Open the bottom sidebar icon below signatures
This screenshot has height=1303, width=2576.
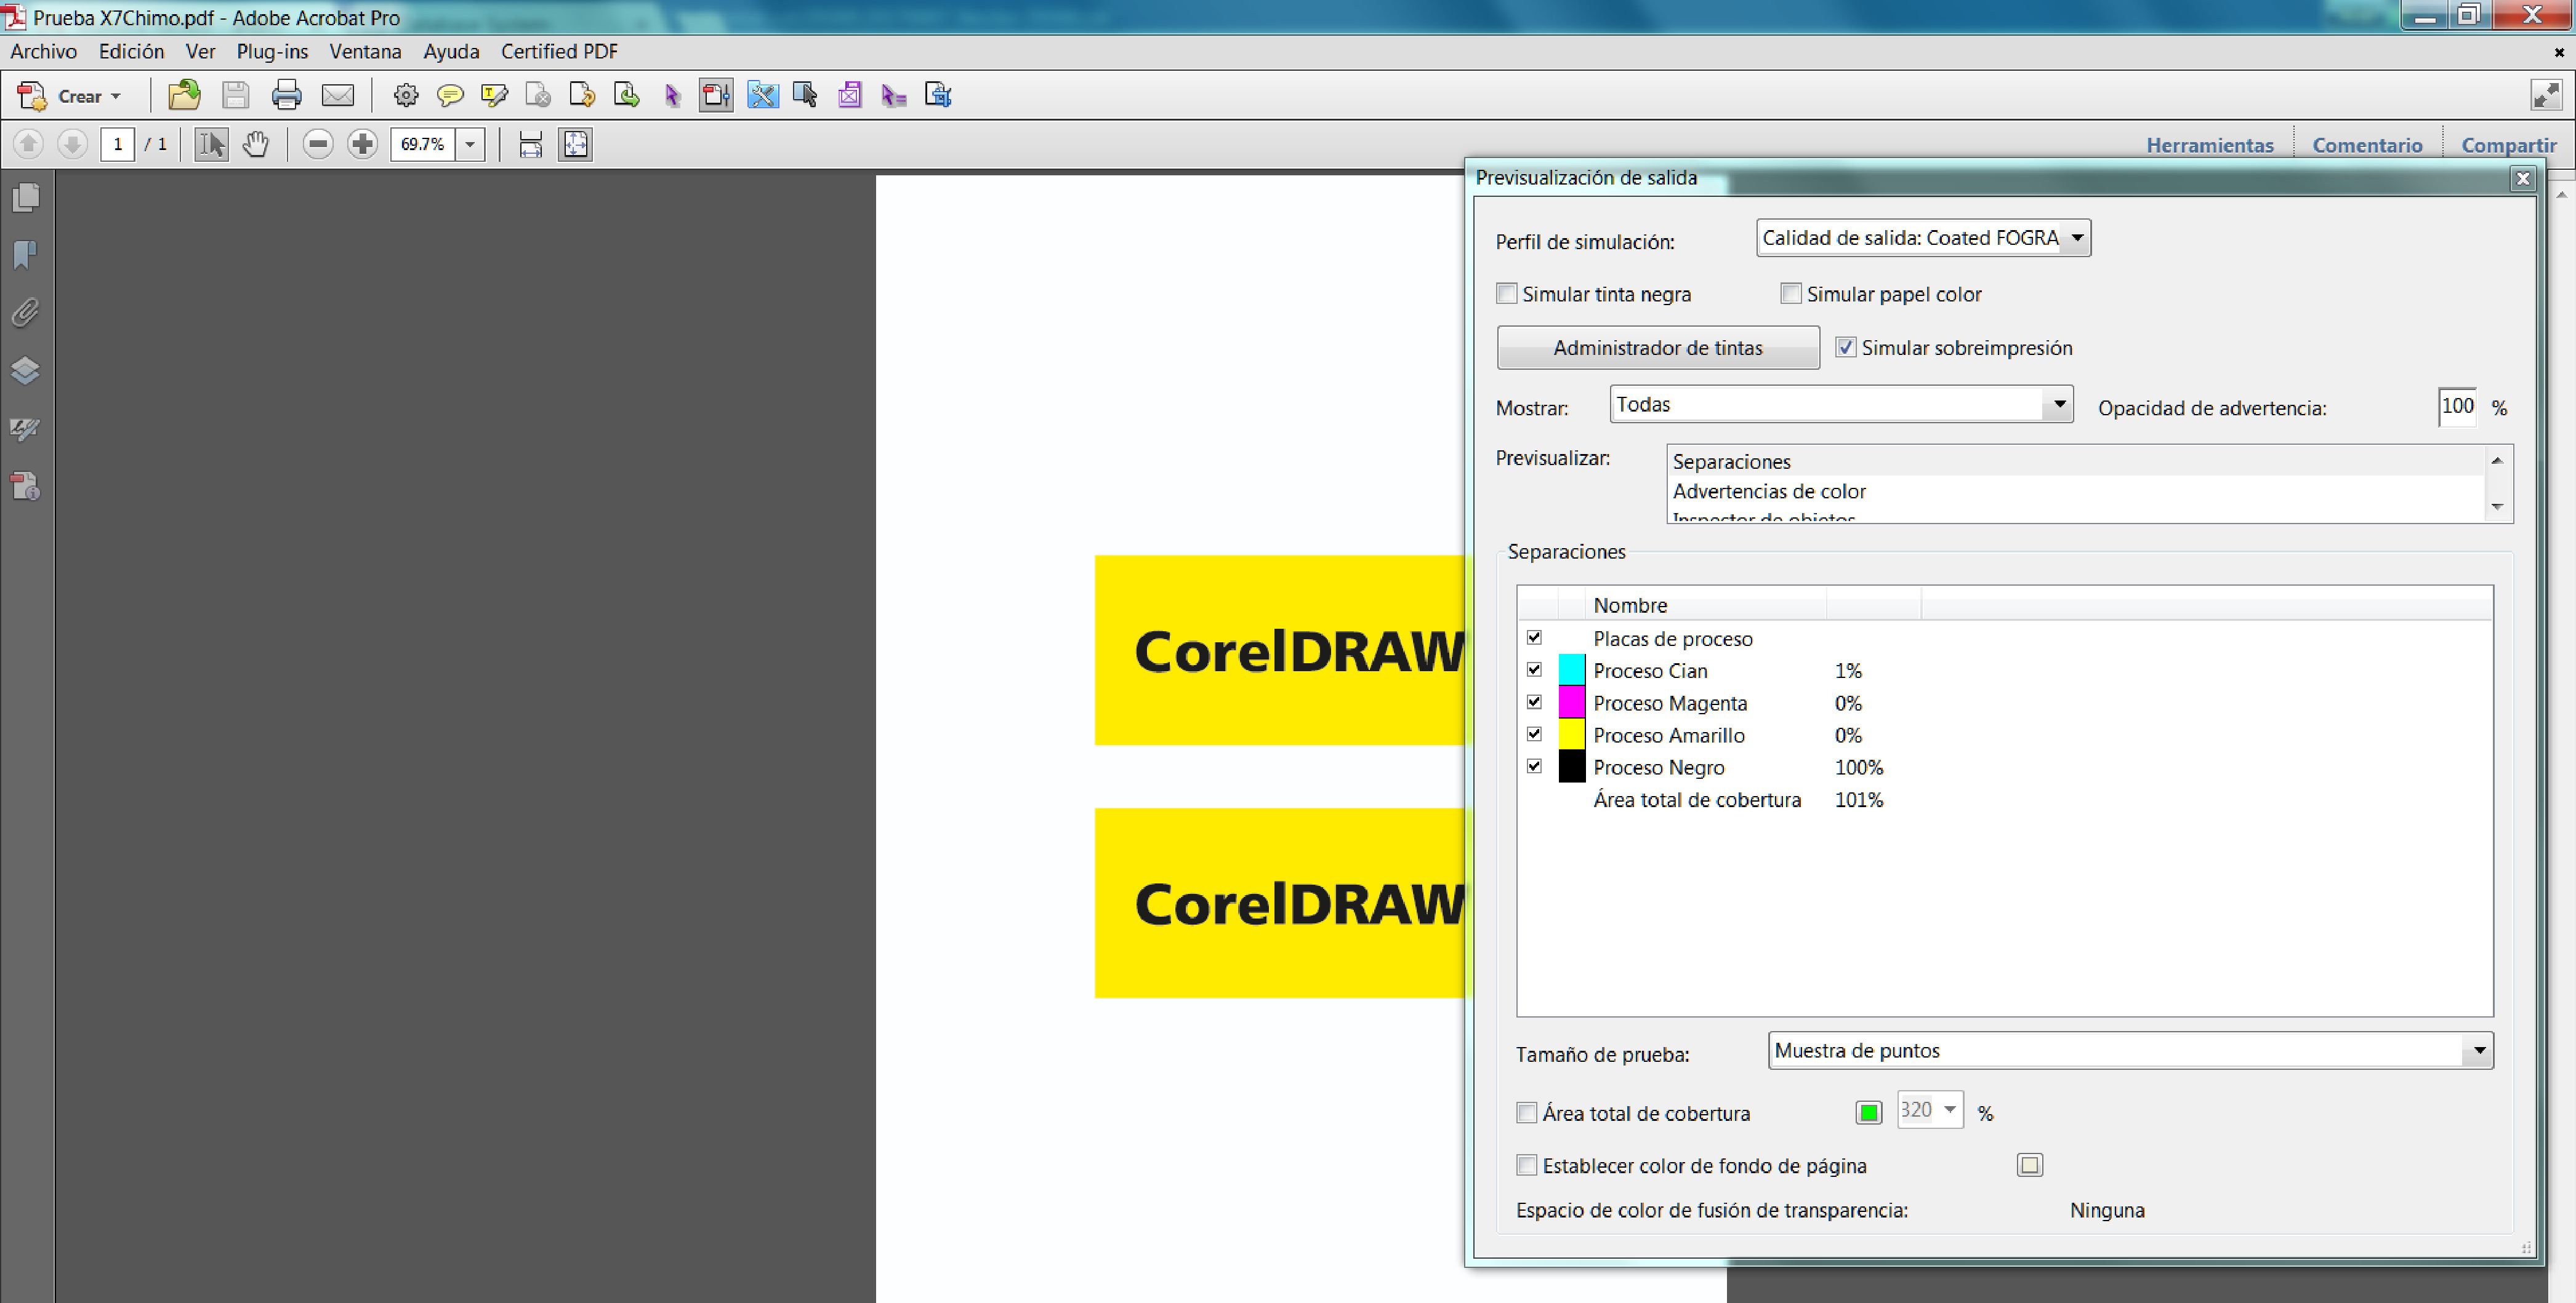26,487
